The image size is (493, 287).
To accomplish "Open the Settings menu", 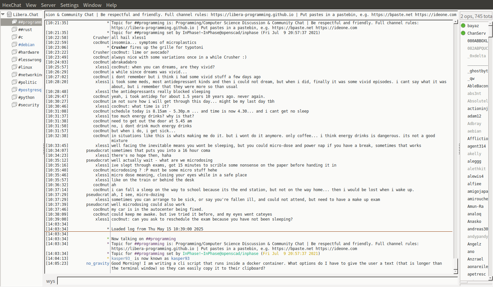I will (x=69, y=5).
